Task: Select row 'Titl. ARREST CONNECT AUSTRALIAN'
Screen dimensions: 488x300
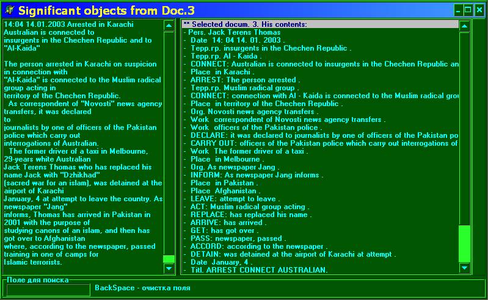Action: pyautogui.click(x=320, y=270)
